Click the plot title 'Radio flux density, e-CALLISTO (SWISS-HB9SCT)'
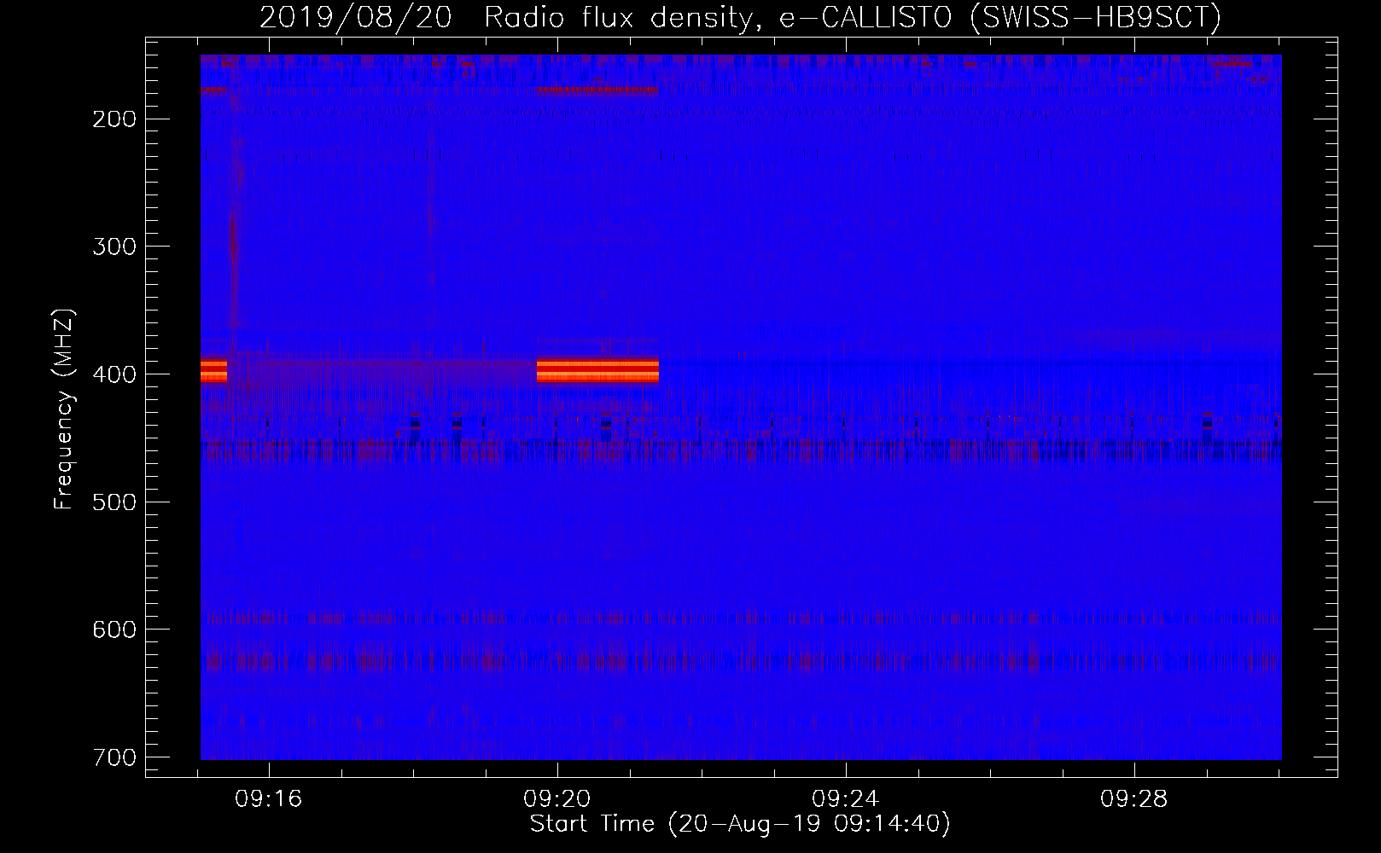This screenshot has height=853, width=1381. [853, 17]
